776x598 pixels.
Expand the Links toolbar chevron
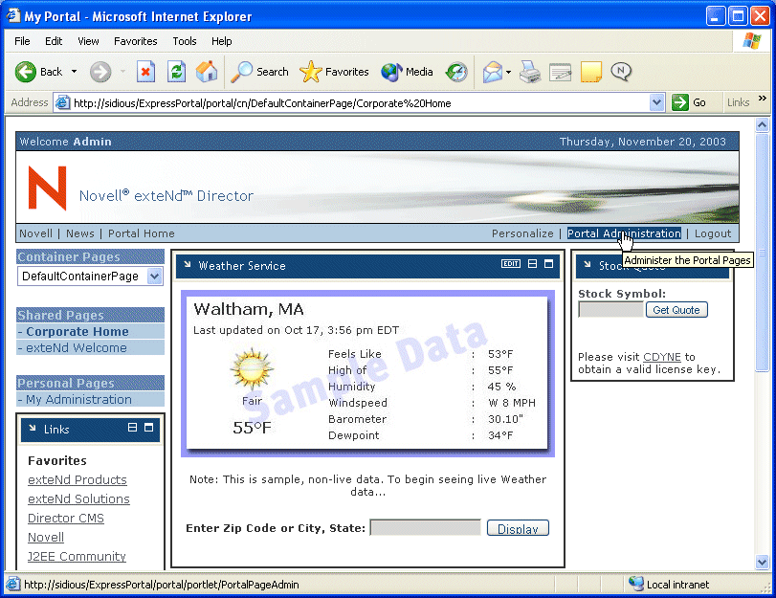tap(763, 99)
